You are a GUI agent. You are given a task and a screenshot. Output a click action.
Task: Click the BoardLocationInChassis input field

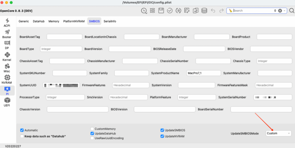pyautogui.click(x=142, y=37)
